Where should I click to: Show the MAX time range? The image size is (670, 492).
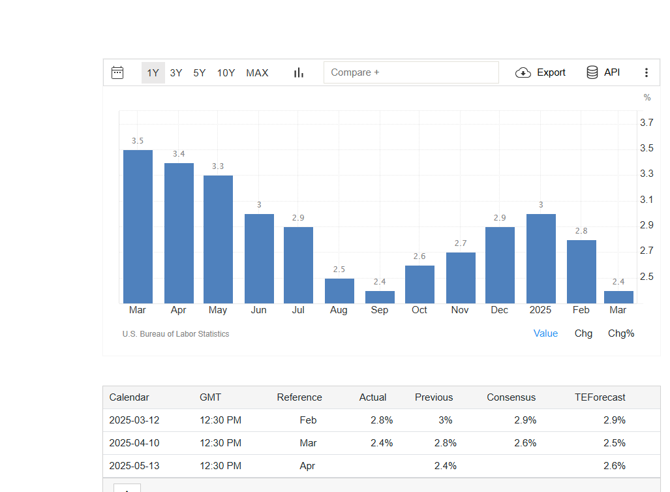257,72
